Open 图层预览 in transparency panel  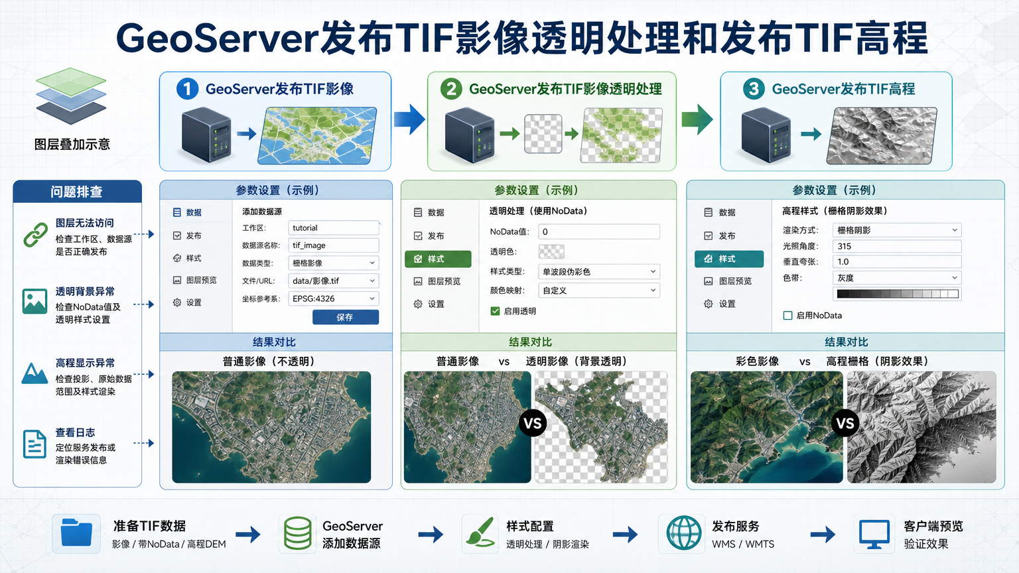point(438,281)
